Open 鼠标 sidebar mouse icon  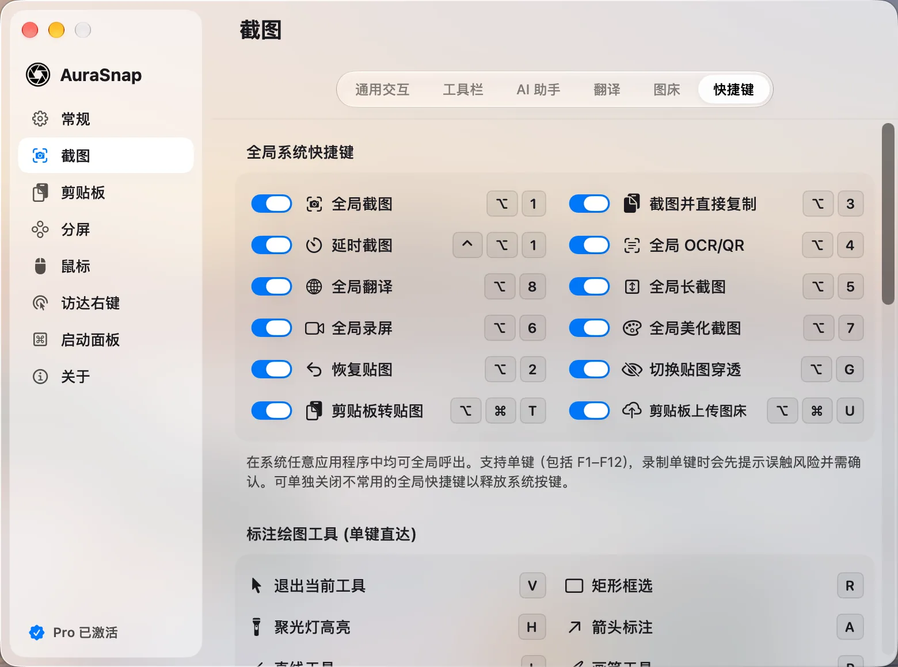click(40, 266)
